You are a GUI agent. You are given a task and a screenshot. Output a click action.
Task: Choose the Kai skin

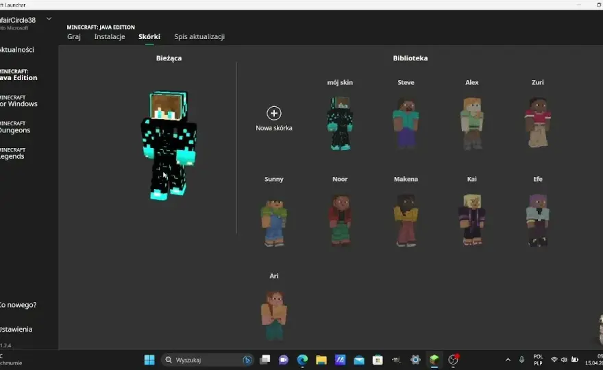point(472,219)
